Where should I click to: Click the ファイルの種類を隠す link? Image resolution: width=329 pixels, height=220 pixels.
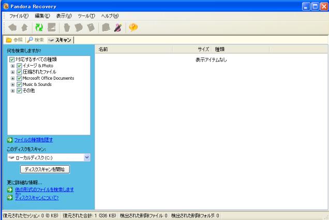tap(34, 140)
